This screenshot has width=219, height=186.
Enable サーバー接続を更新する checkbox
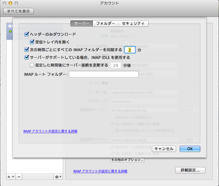(32, 65)
